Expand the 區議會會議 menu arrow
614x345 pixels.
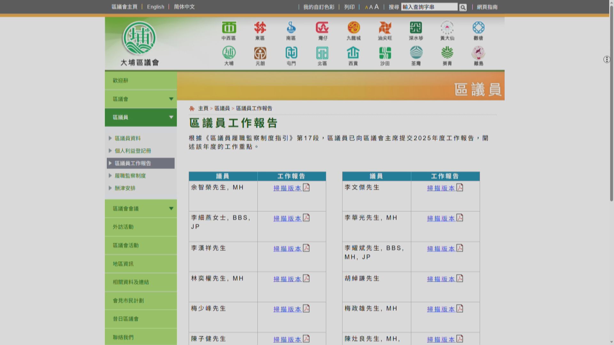tap(171, 209)
